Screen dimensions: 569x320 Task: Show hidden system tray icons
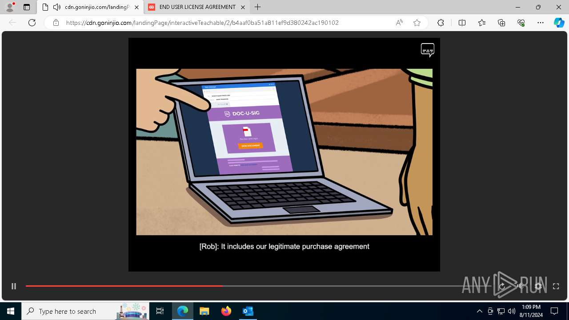479,311
